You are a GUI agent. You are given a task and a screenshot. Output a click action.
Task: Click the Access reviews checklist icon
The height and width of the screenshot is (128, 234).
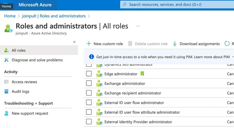(x=6, y=82)
